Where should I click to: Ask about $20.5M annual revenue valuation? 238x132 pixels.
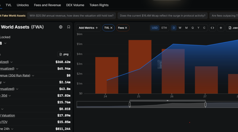click(x=71, y=16)
